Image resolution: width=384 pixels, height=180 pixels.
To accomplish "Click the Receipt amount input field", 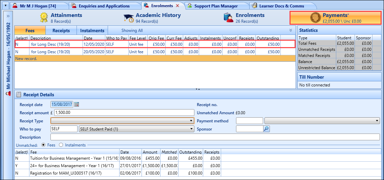I will point(124,113).
